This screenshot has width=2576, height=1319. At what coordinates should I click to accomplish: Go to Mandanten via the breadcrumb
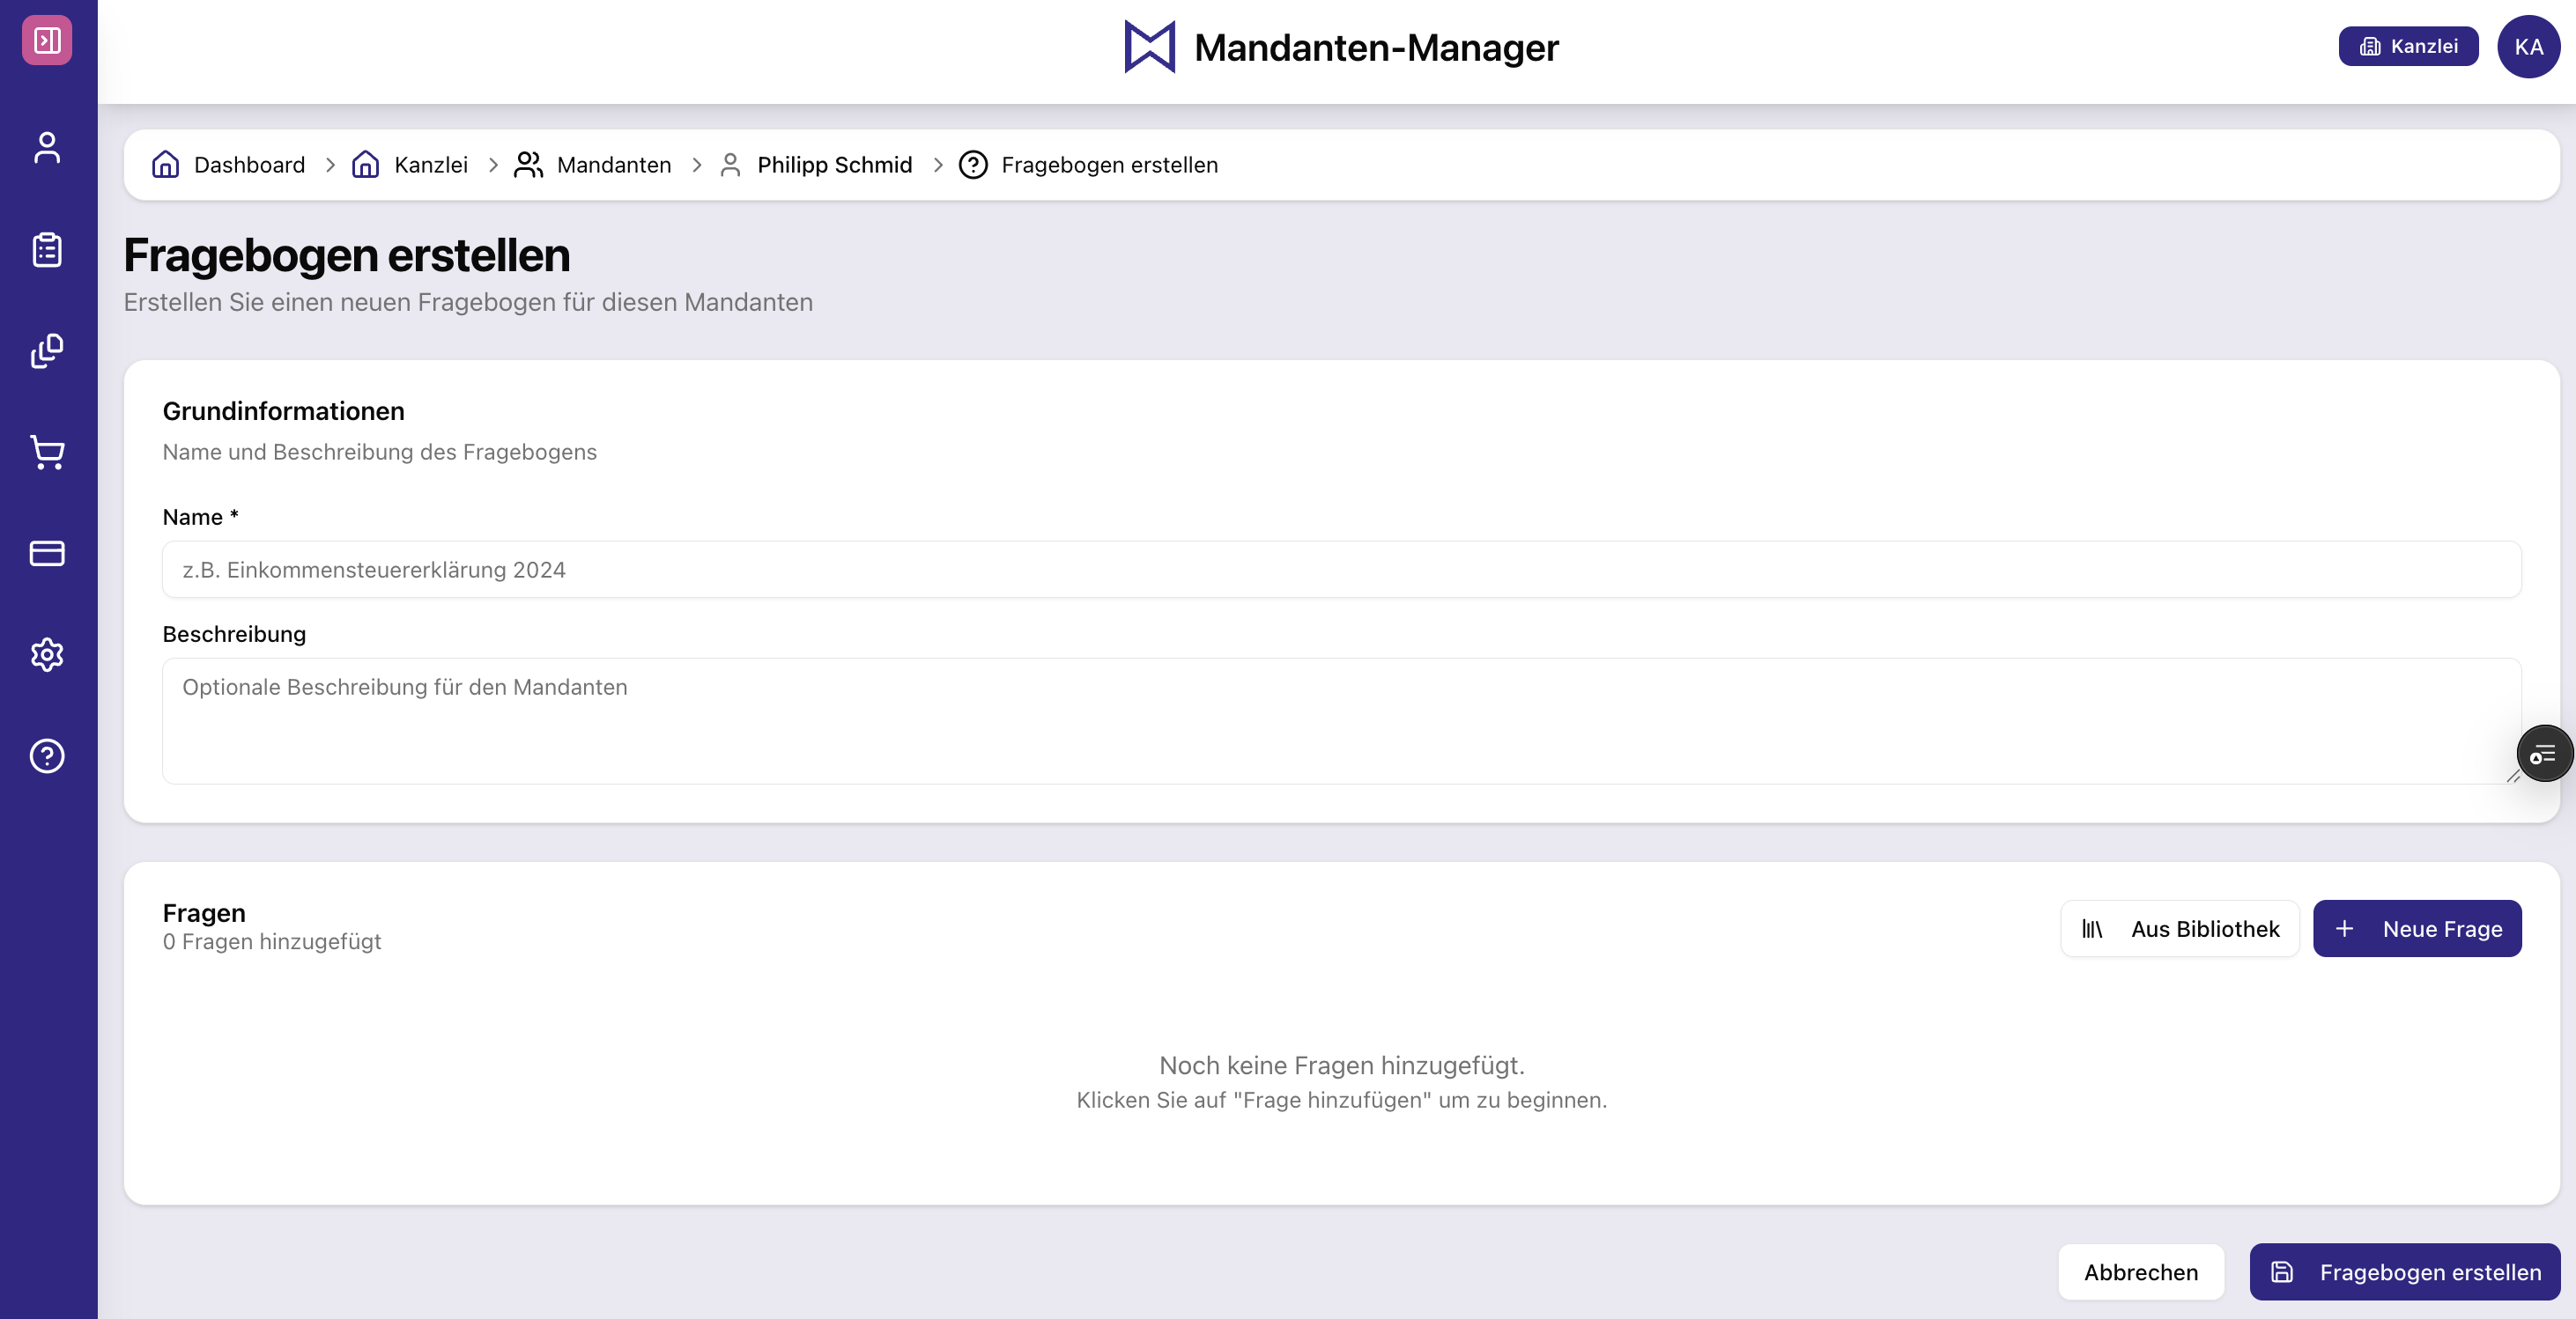pyautogui.click(x=613, y=165)
